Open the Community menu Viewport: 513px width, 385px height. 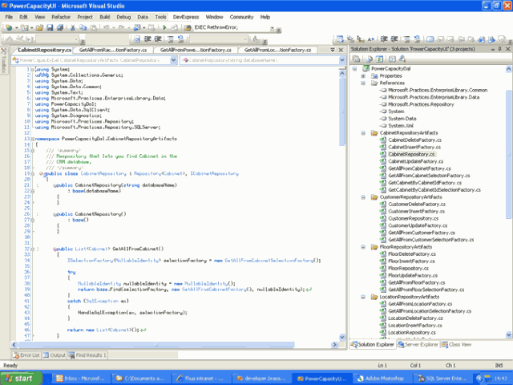pos(241,17)
